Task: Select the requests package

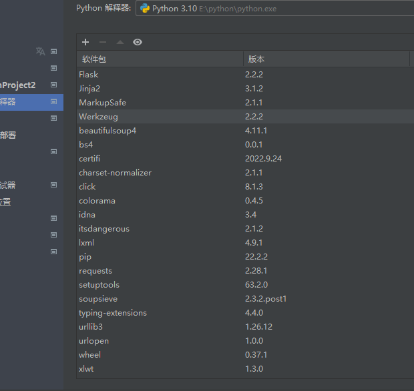Action: pos(245,271)
